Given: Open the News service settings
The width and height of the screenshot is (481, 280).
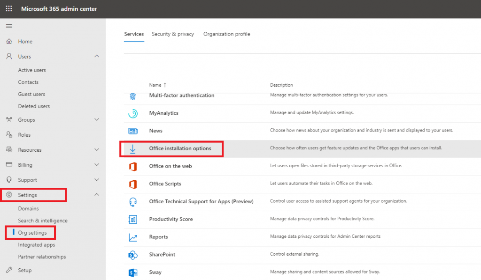Looking at the screenshot, I should coord(155,131).
